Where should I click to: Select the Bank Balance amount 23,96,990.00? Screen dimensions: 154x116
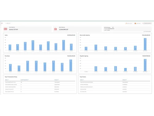tap(63, 29)
